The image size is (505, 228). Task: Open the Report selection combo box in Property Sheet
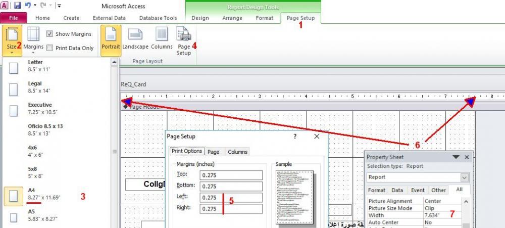[x=418, y=177]
